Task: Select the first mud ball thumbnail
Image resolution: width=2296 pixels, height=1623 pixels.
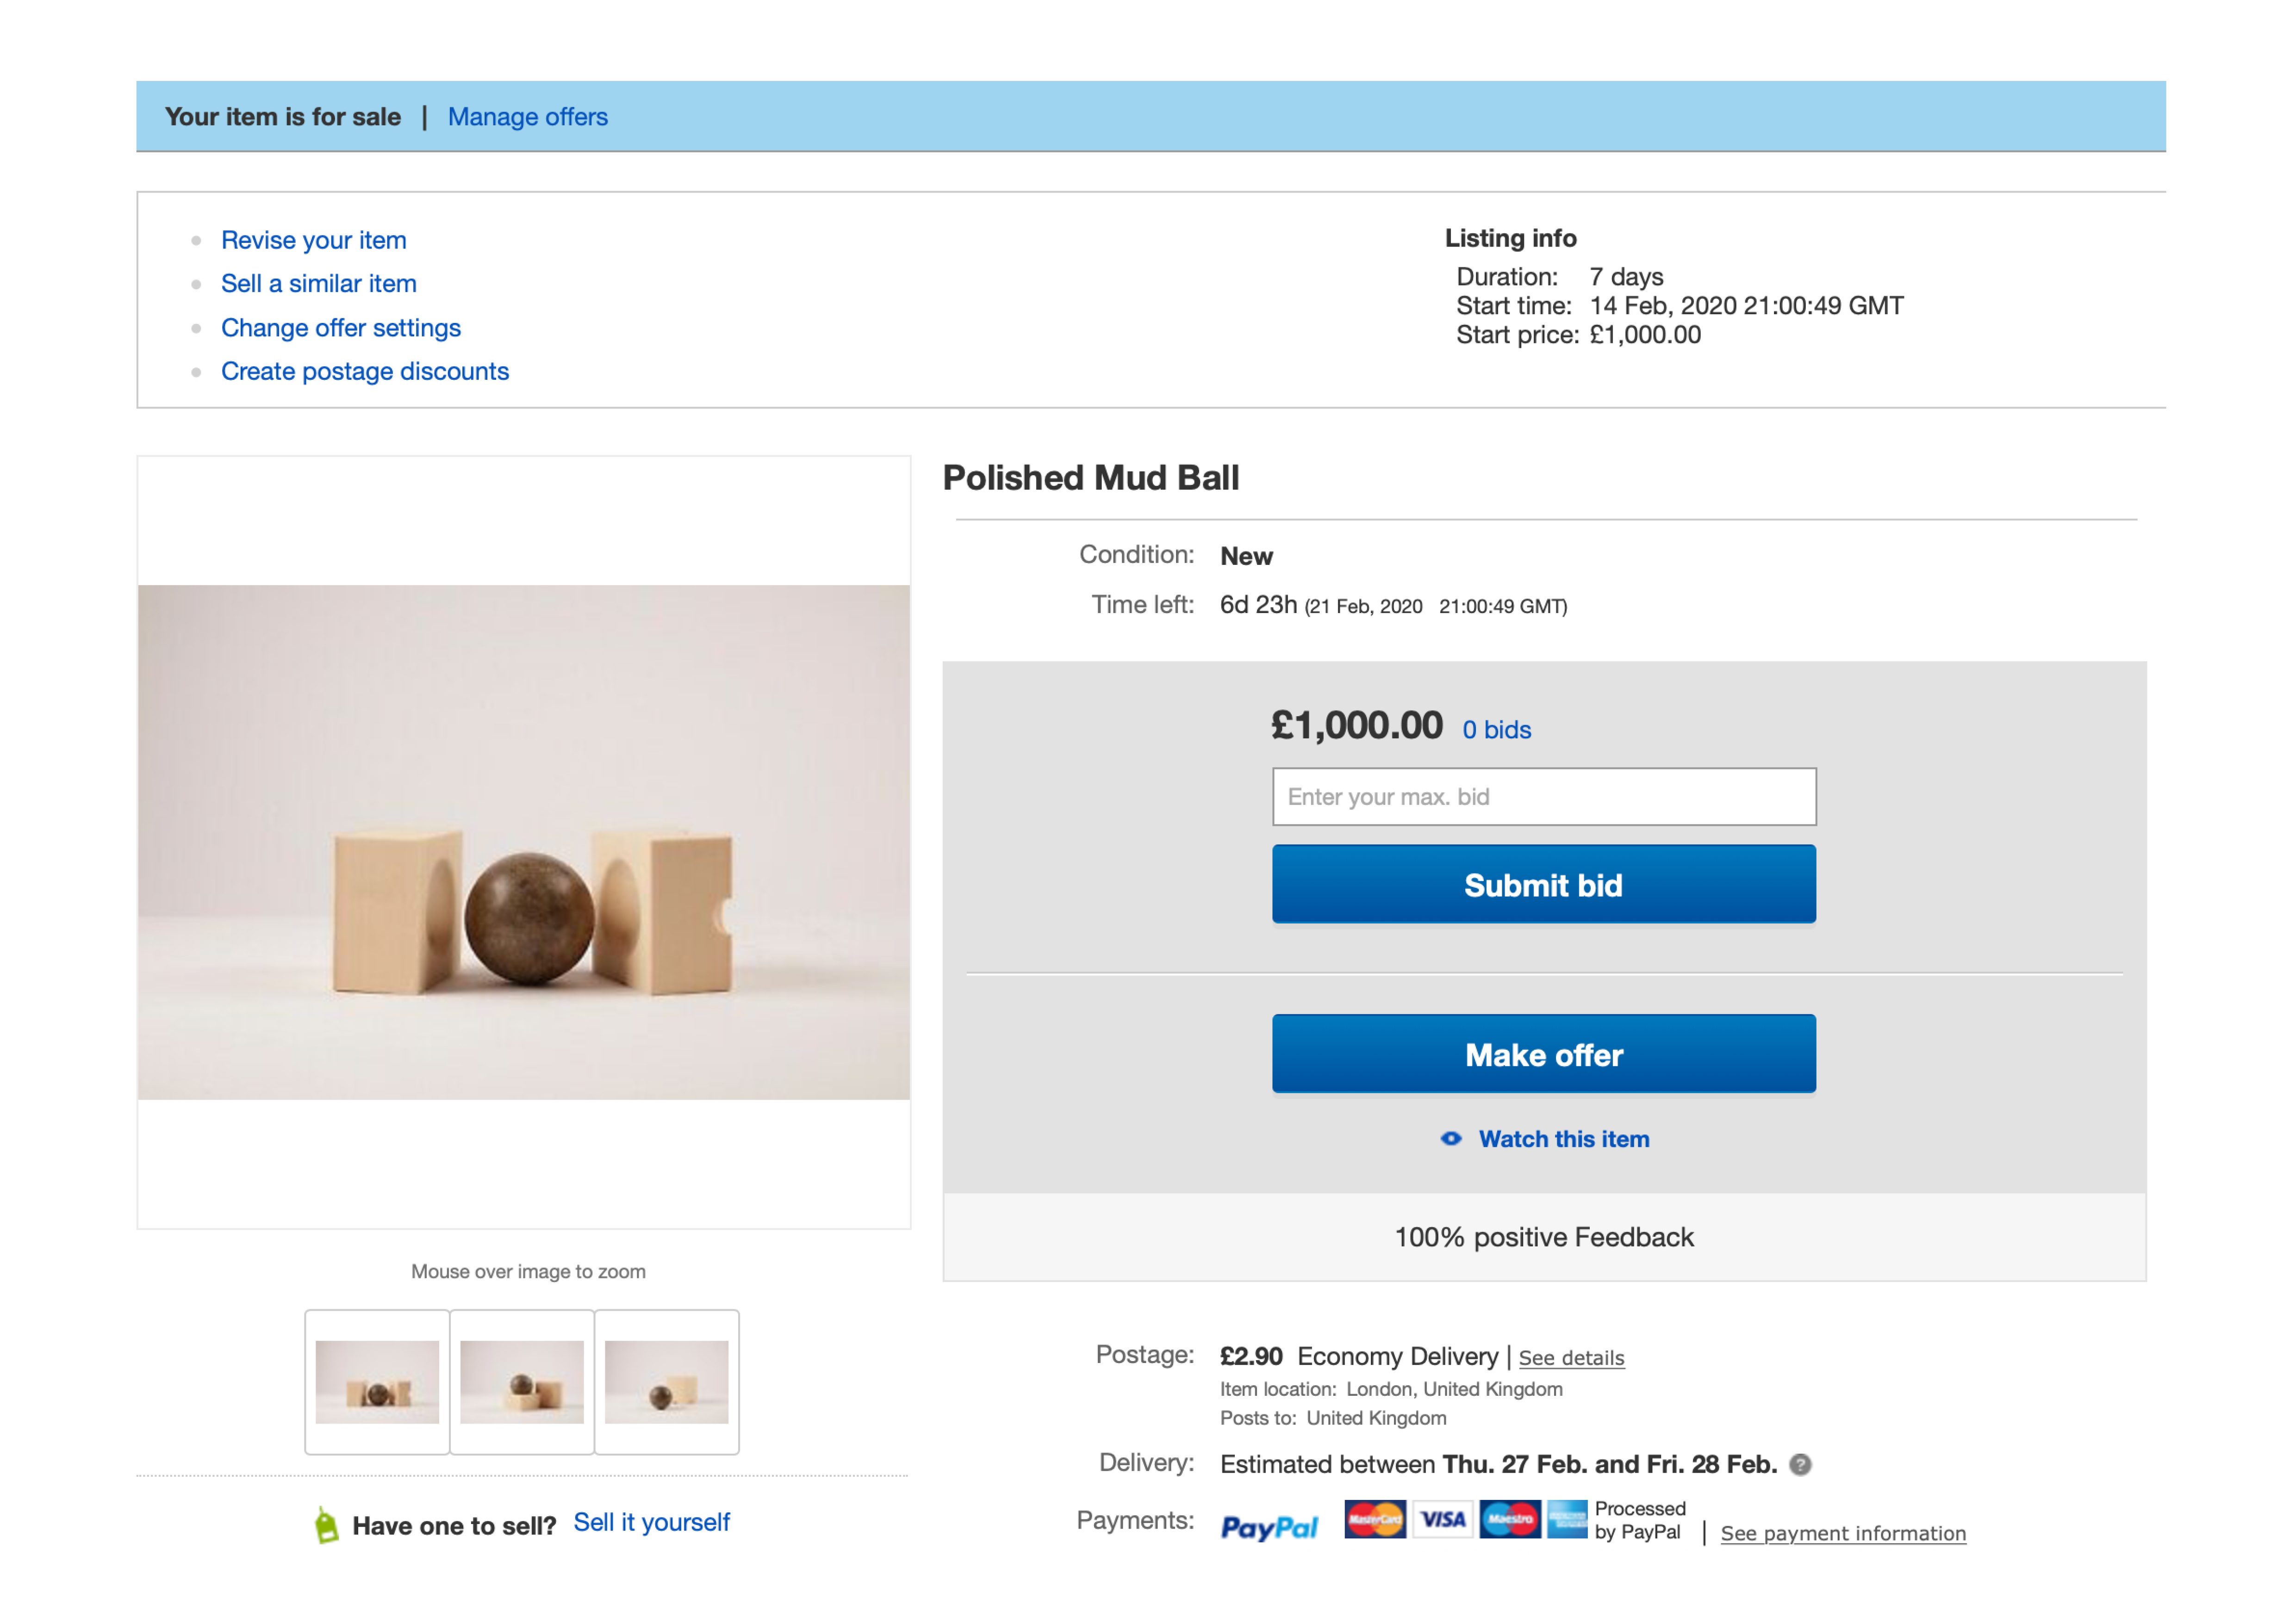Action: (377, 1382)
